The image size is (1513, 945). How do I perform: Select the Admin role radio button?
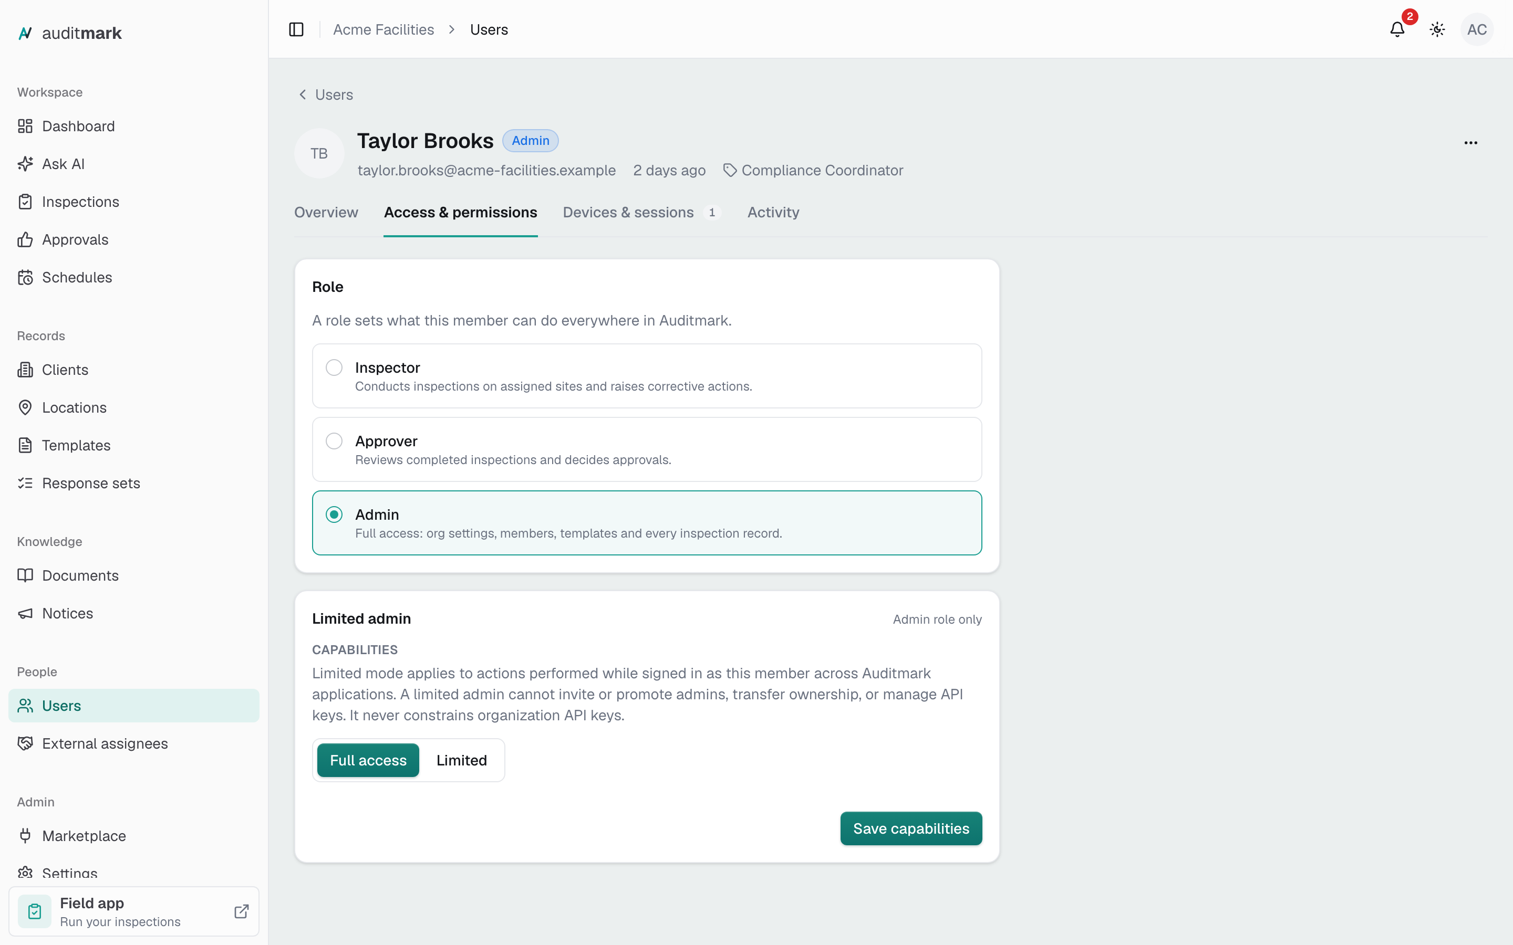334,514
